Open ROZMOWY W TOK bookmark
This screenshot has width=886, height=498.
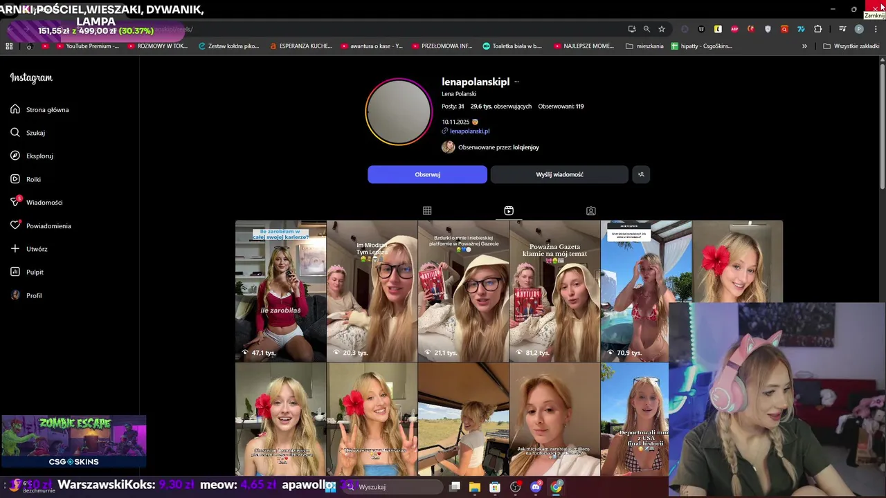(x=157, y=46)
